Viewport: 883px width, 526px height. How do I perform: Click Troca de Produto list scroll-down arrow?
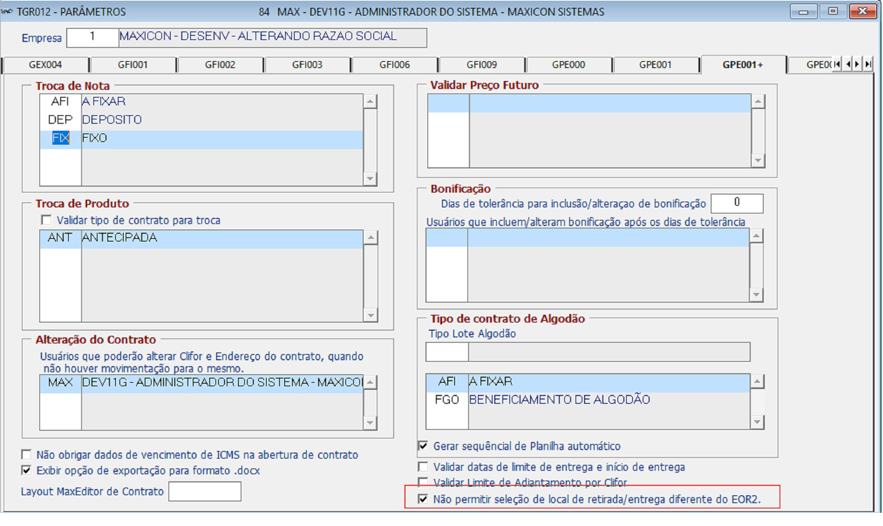tap(370, 315)
